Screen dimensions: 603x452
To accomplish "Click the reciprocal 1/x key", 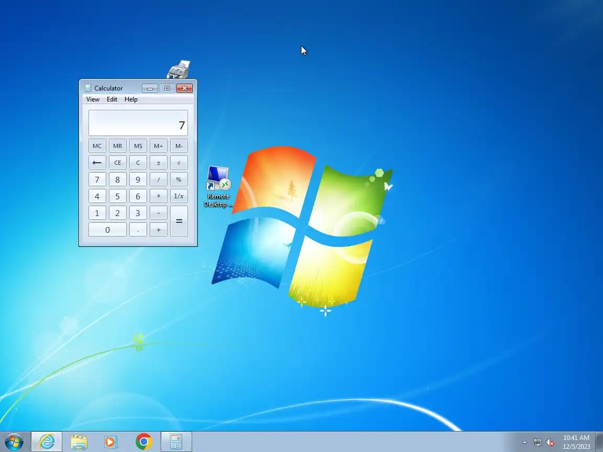I will pyautogui.click(x=179, y=196).
